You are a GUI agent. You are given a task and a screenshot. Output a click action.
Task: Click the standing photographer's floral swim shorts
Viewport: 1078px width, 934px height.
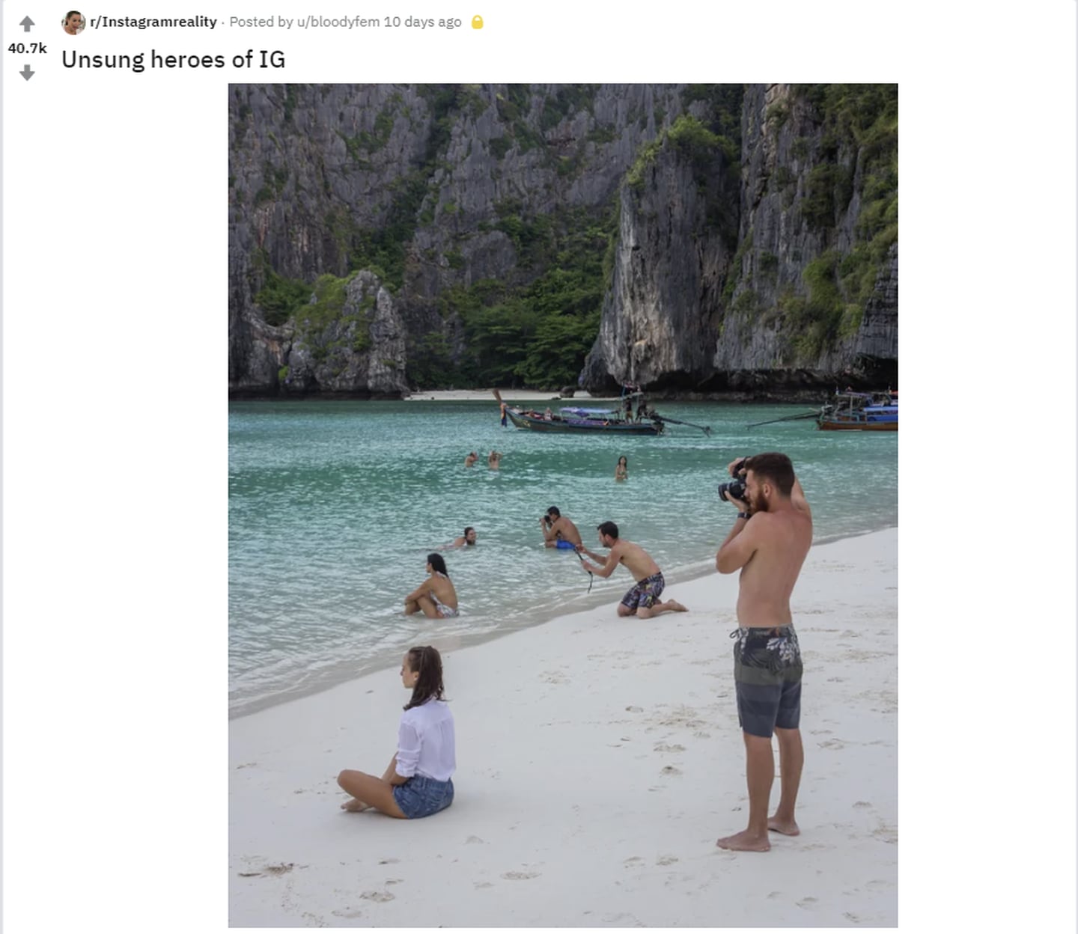click(x=767, y=681)
